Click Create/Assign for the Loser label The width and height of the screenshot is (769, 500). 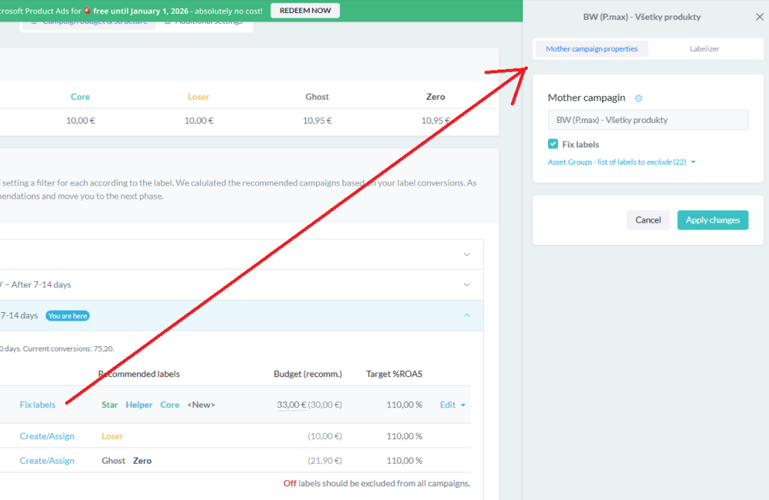[x=47, y=436]
